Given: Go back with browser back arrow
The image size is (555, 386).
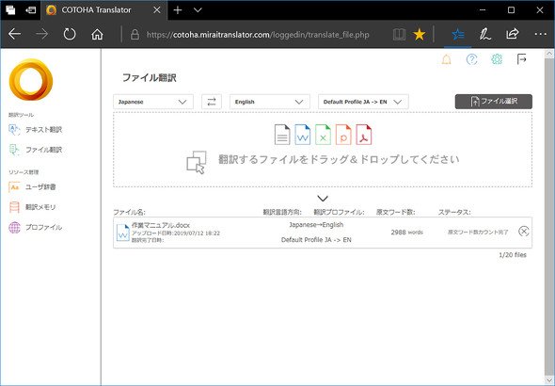Looking at the screenshot, I should 14,34.
